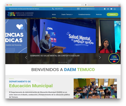The height and width of the screenshot is (106, 126).
Task: Open the Instagram icon in the top bar
Action: coord(108,9)
